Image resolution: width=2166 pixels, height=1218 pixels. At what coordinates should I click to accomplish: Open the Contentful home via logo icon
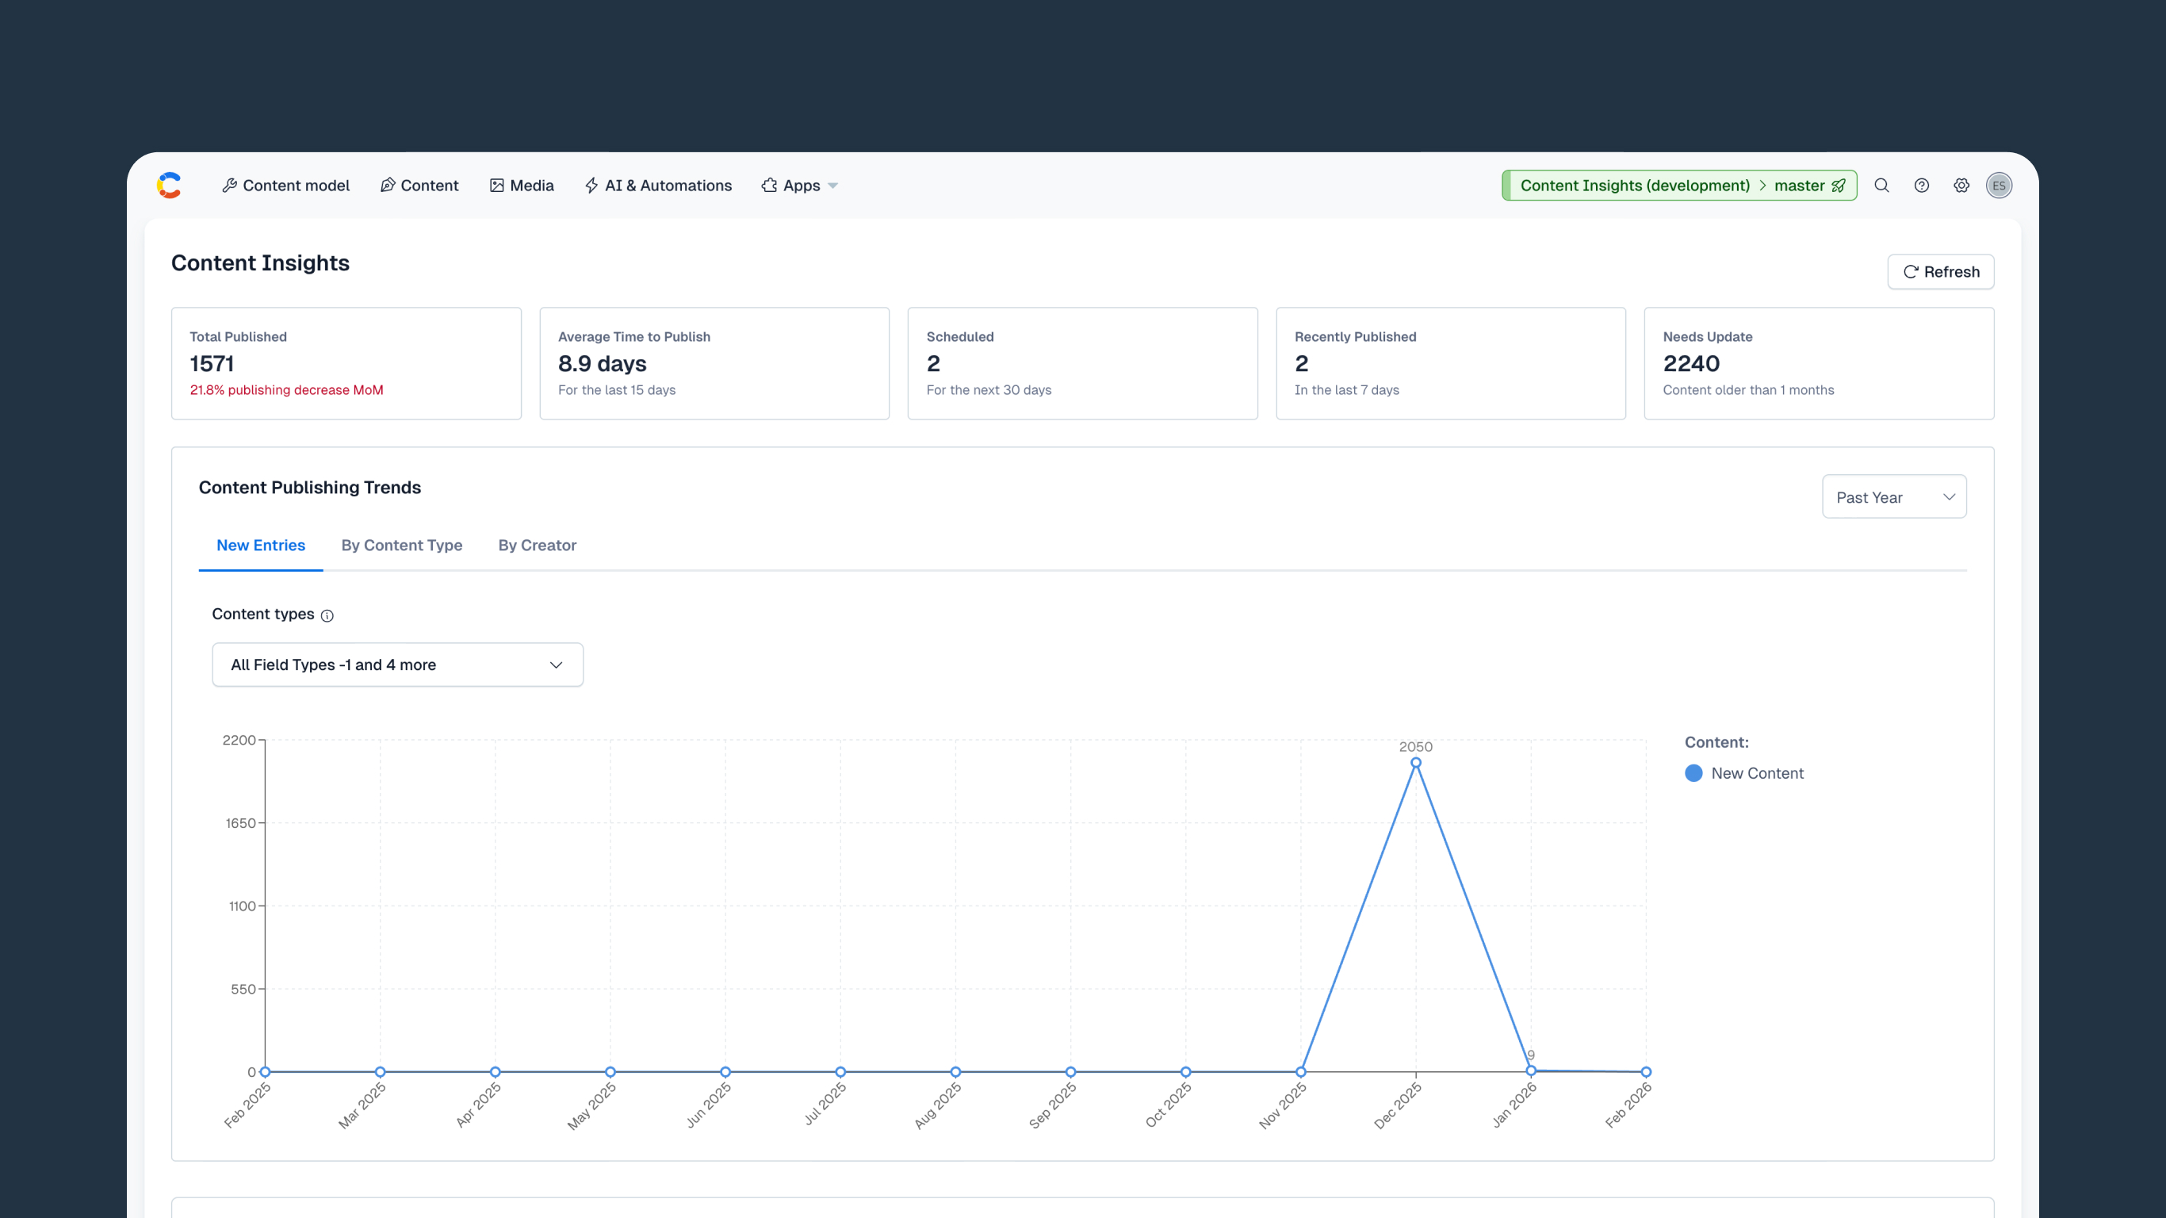(x=169, y=185)
